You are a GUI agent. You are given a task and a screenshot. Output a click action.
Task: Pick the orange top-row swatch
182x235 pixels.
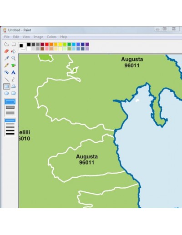pos(51,44)
